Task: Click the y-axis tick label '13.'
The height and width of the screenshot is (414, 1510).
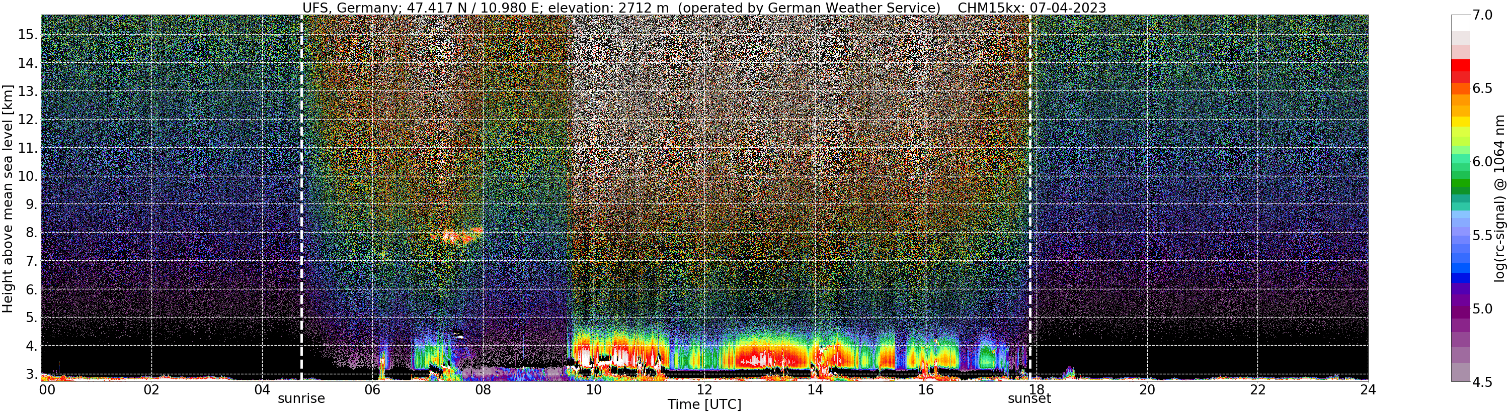Action: pyautogui.click(x=28, y=91)
